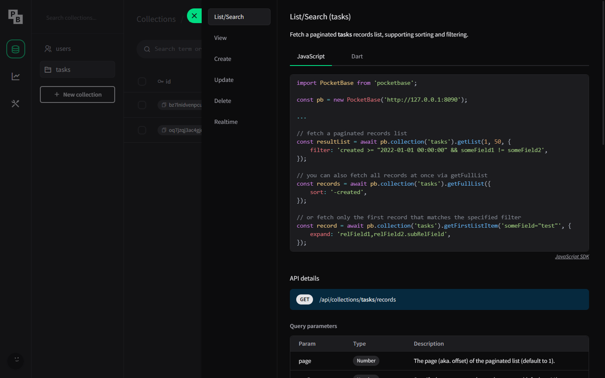Viewport: 605px width, 378px height.
Task: Check the bz7lnidvenpcu record row checkbox
Action: 142,105
